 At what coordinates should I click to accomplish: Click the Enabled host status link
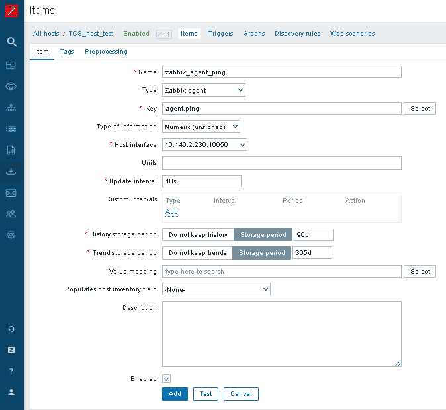tap(136, 34)
